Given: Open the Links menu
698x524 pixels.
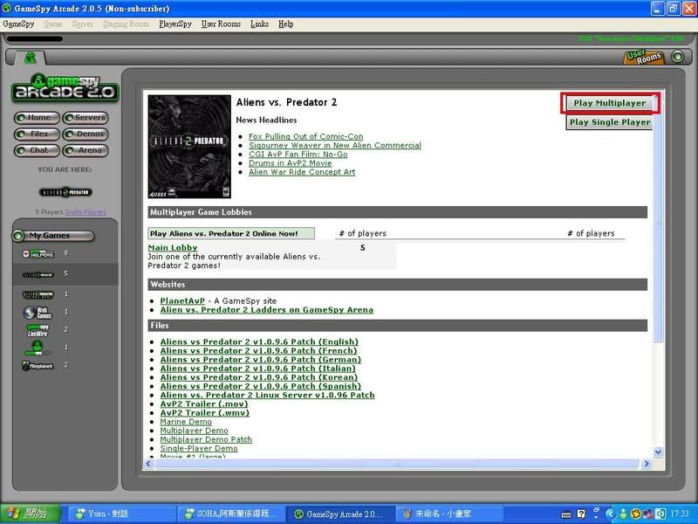Looking at the screenshot, I should point(259,24).
